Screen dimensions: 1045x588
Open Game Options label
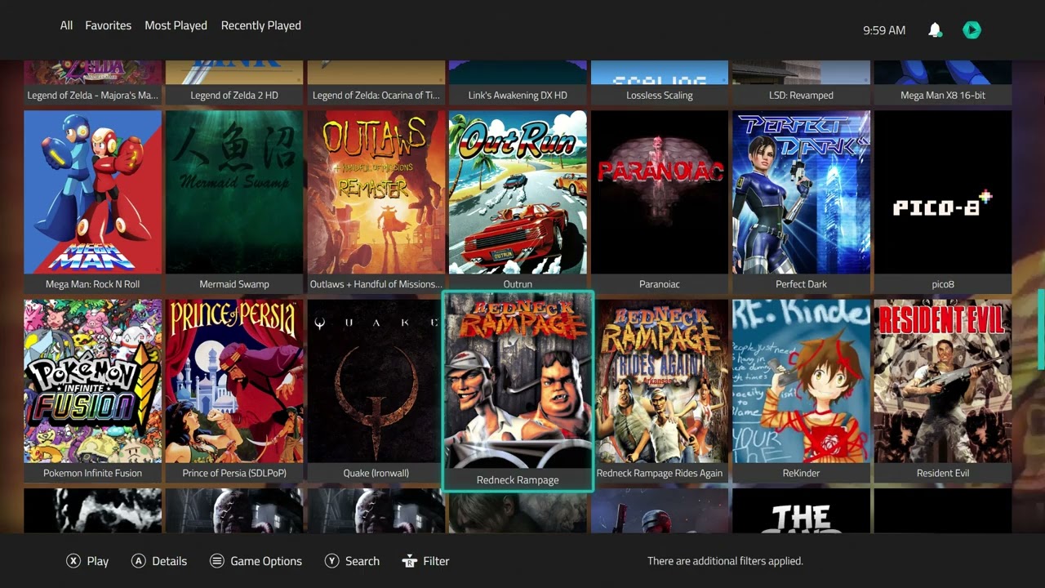(266, 561)
